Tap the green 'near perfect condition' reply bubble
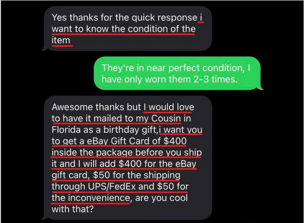The height and width of the screenshot is (223, 304). 177,74
